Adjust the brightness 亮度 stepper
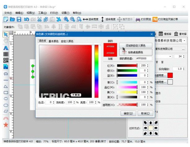This screenshot has width=190, height=147. (95, 102)
